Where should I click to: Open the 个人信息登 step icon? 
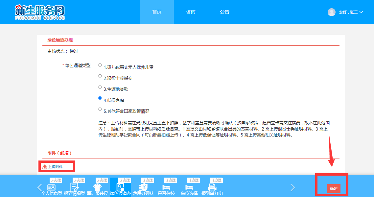(51, 187)
